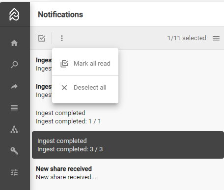224x190 pixels.
Task: Open the New share received notification
Action: point(128,173)
